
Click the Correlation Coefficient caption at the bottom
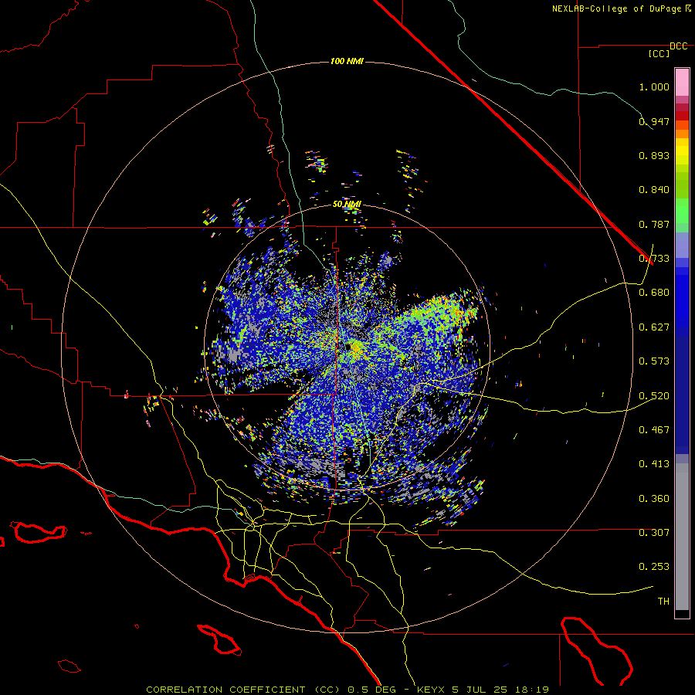(x=347, y=690)
